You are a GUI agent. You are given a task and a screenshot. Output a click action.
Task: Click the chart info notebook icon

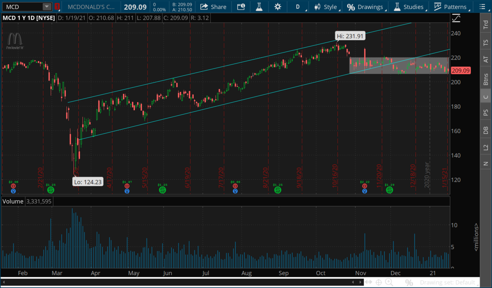241,7
